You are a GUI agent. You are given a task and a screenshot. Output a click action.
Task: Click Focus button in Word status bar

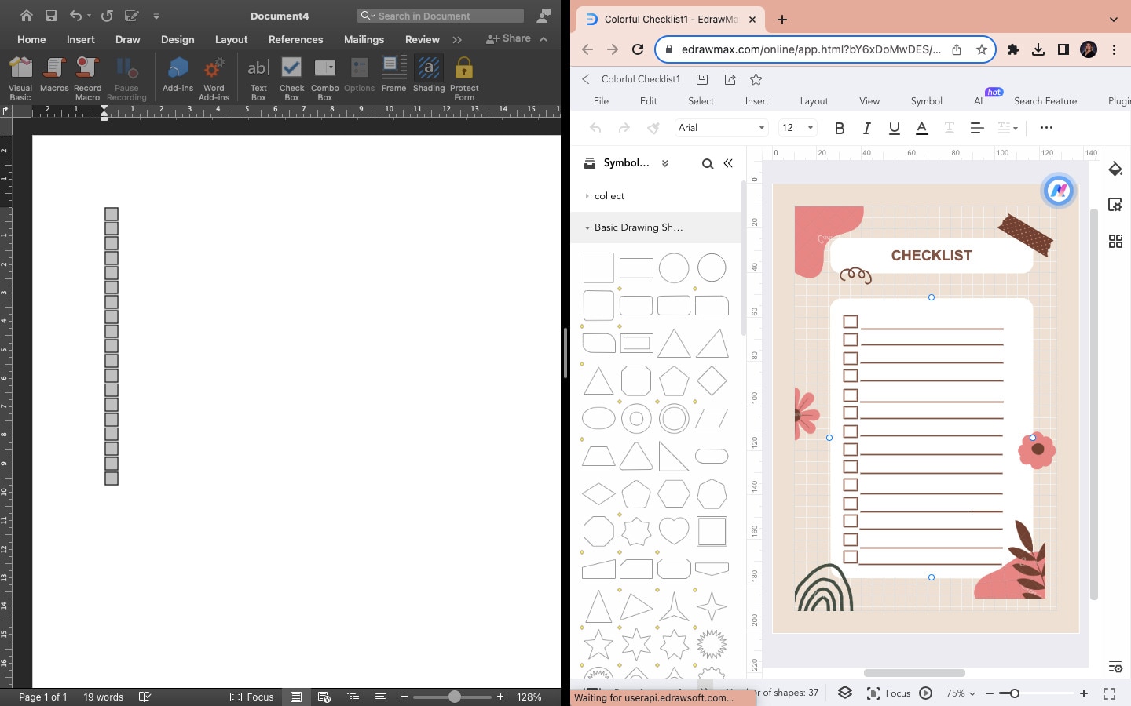click(252, 697)
